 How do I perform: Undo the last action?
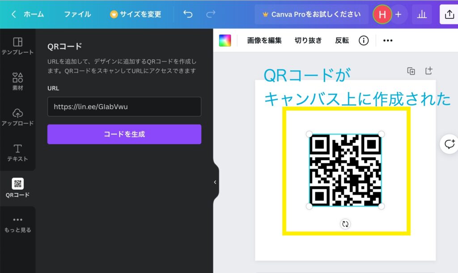(x=188, y=14)
